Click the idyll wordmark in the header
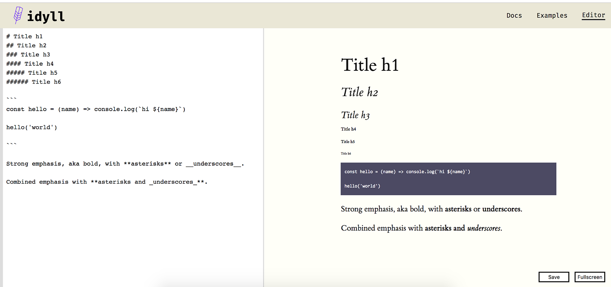This screenshot has width=611, height=287. click(46, 16)
